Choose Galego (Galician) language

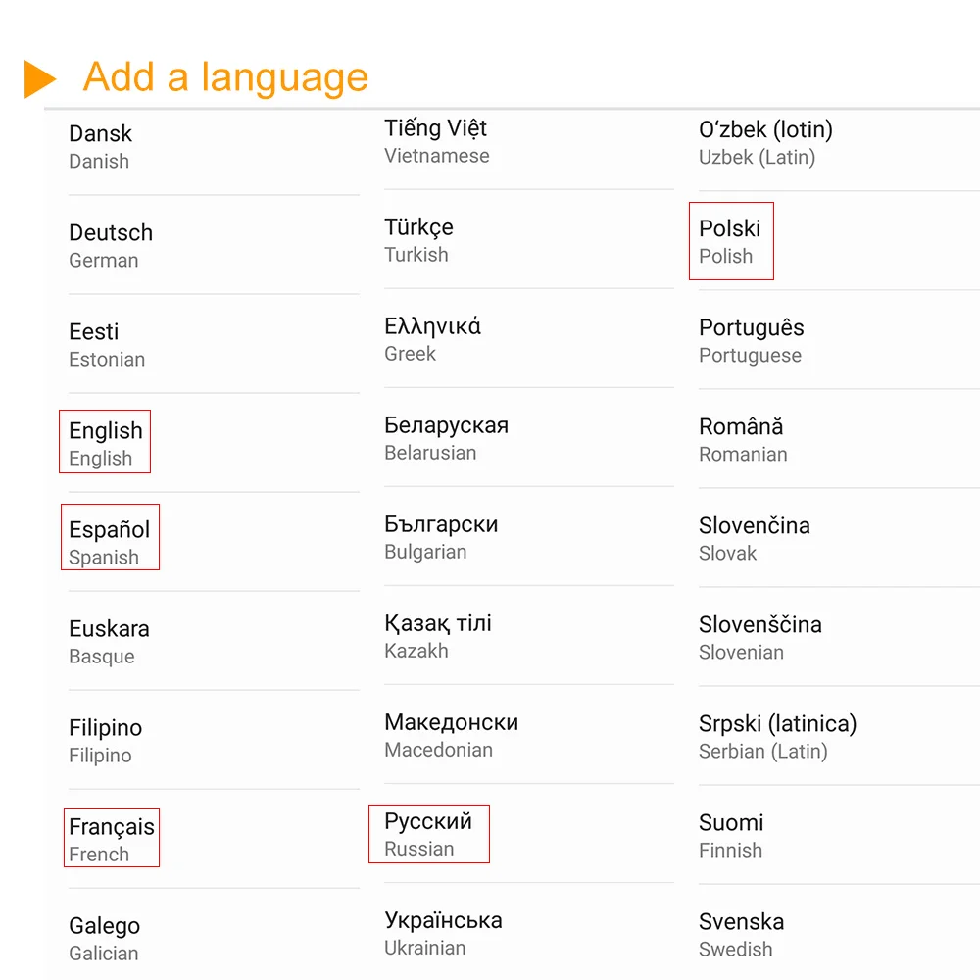pyautogui.click(x=214, y=938)
